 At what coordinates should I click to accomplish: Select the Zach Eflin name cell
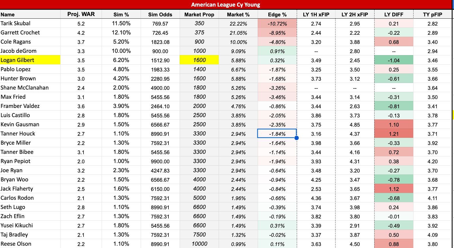click(x=30, y=216)
